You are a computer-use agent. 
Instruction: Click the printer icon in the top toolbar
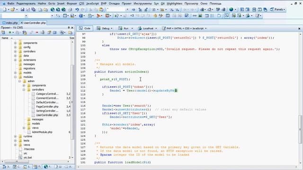[70, 9]
